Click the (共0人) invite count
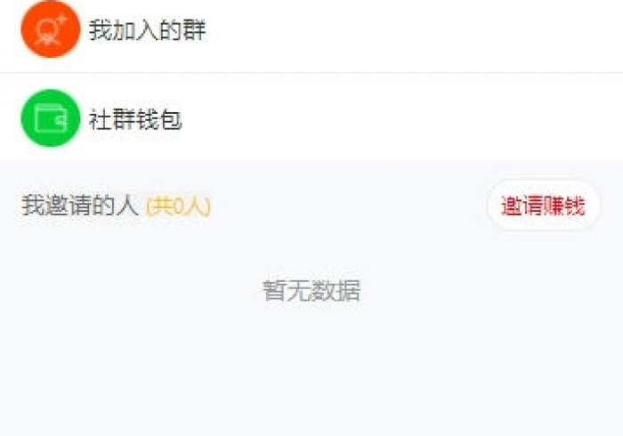 click(178, 207)
